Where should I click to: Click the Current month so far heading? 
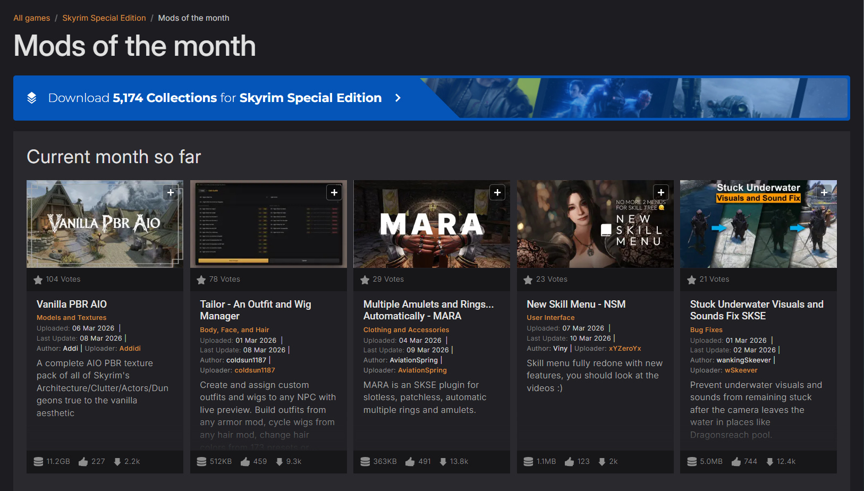coord(114,157)
